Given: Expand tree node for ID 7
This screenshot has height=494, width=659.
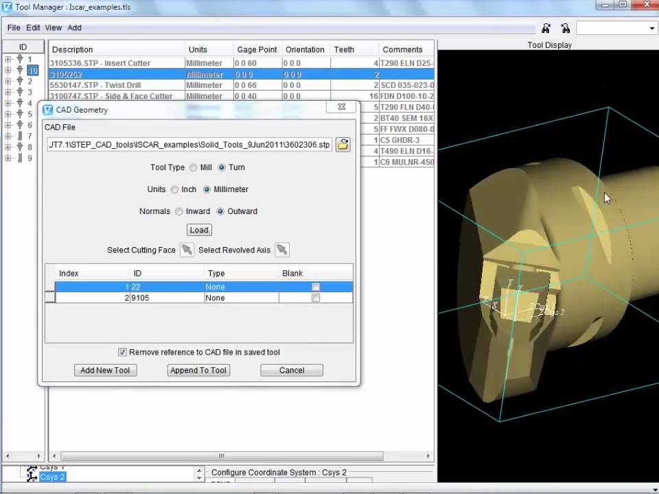Looking at the screenshot, I should [x=8, y=136].
